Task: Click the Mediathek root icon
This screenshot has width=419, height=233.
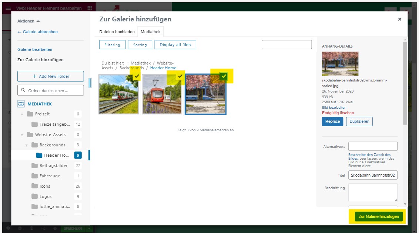Action: point(21,104)
